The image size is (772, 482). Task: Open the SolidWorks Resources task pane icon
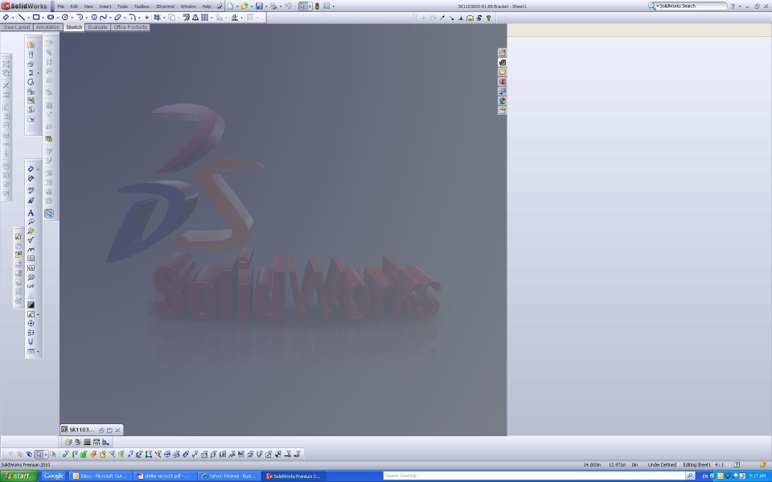pos(502,53)
